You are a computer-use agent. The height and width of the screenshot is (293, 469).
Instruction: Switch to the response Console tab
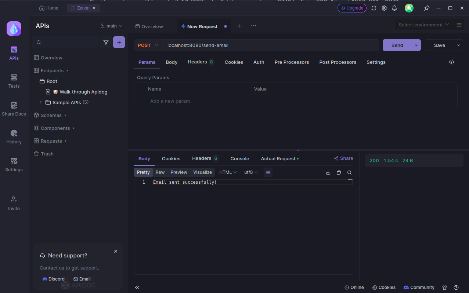coord(240,158)
